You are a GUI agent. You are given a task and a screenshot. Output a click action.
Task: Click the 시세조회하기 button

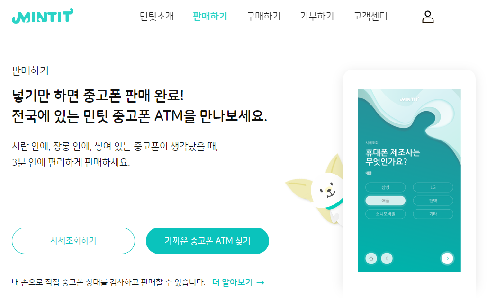tap(73, 241)
